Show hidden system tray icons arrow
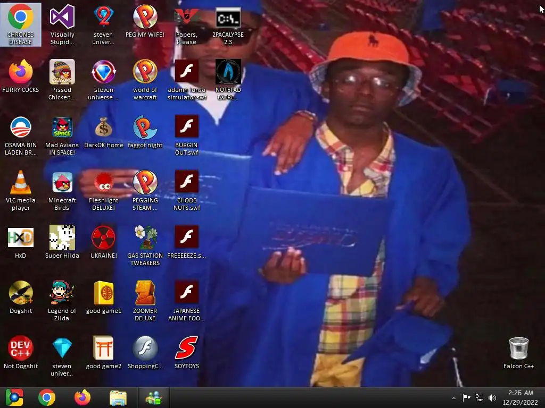The height and width of the screenshot is (408, 545). (x=453, y=397)
